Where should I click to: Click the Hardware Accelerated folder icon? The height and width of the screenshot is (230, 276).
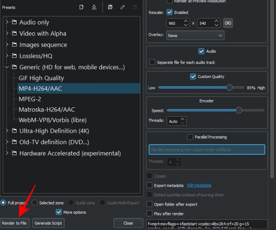14,153
